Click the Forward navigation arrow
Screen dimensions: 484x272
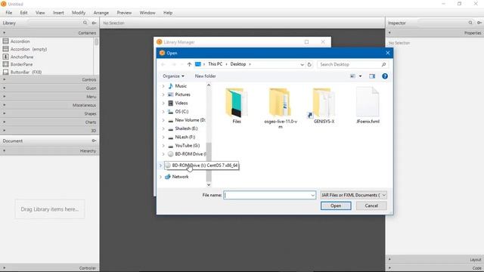pyautogui.click(x=173, y=64)
